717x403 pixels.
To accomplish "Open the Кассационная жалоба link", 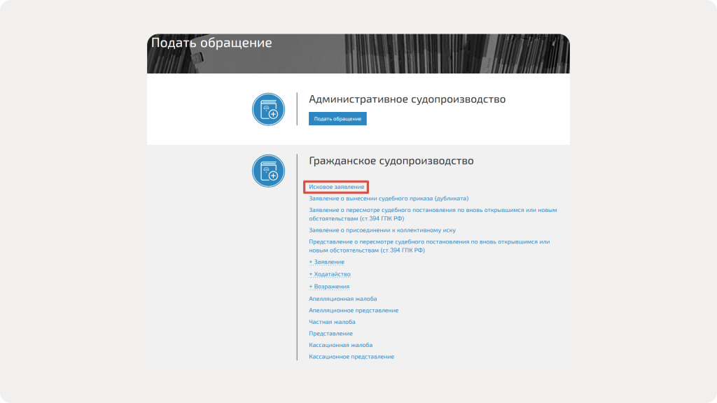I will click(x=340, y=345).
